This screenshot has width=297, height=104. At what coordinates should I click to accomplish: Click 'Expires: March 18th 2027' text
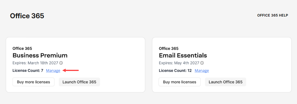tap(35, 63)
